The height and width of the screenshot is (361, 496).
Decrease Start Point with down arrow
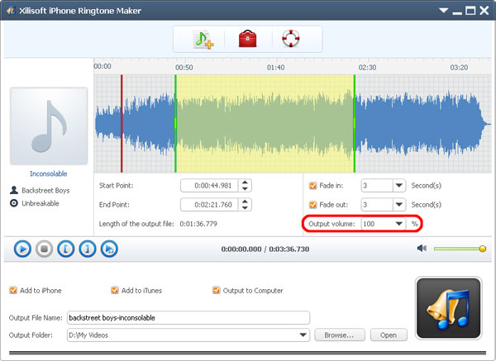click(x=245, y=188)
